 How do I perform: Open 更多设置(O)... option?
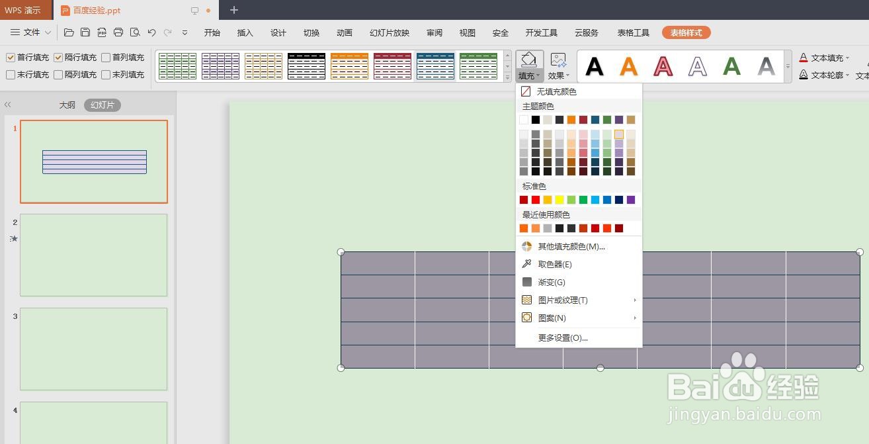(x=579, y=337)
